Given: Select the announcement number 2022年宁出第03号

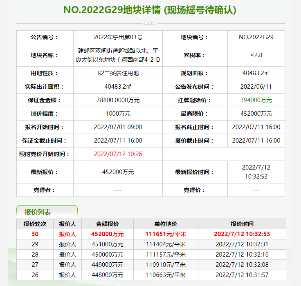Looking at the screenshot, I should (x=118, y=37).
